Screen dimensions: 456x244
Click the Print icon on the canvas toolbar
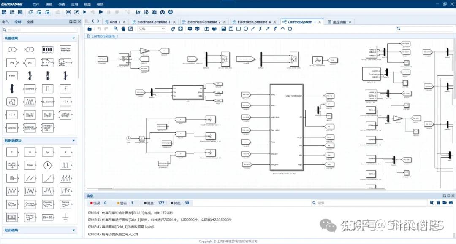pos(214,29)
